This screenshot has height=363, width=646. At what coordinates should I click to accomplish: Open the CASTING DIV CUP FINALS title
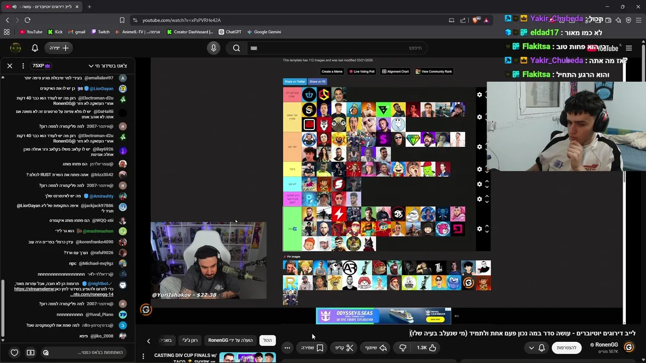tap(185, 358)
